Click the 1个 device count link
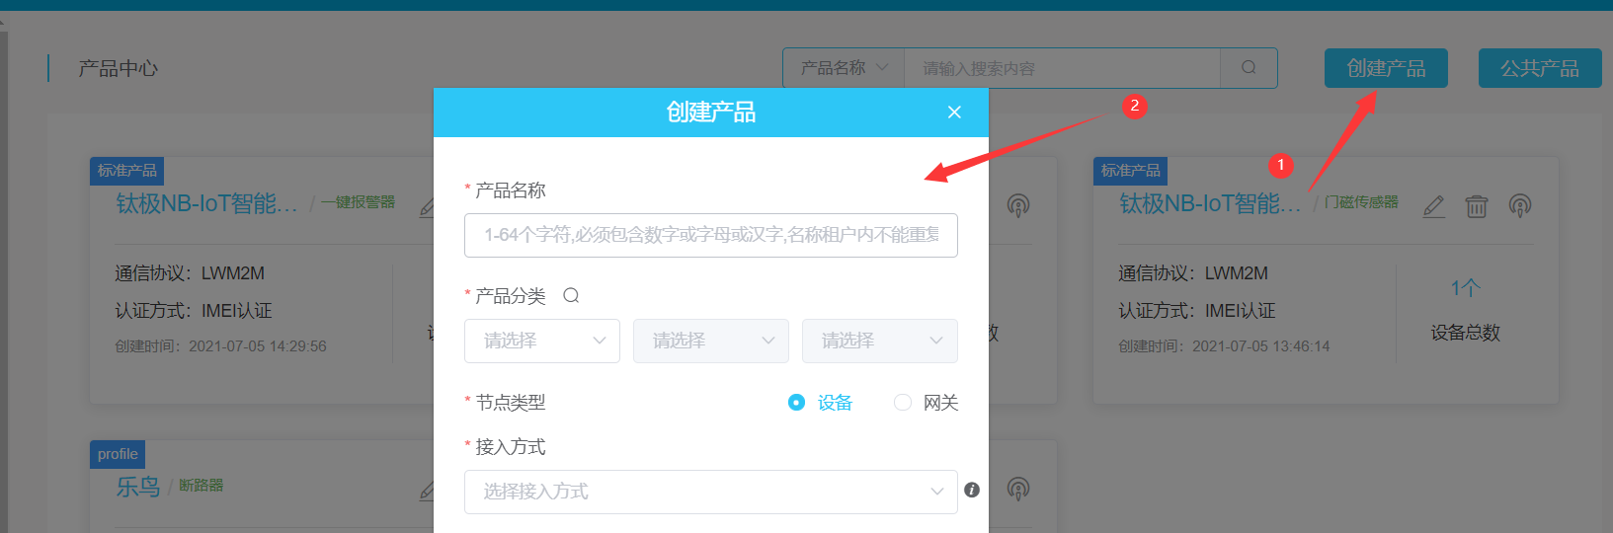 tap(1465, 288)
